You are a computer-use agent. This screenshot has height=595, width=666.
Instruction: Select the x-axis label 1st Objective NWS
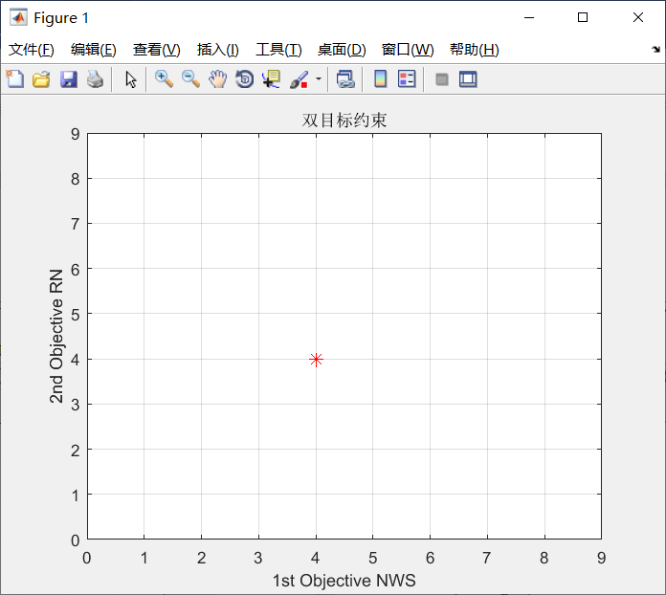tap(344, 581)
